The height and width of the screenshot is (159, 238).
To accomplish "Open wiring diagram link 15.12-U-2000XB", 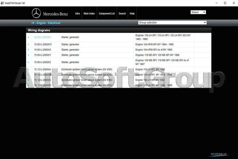I will (x=42, y=75).
